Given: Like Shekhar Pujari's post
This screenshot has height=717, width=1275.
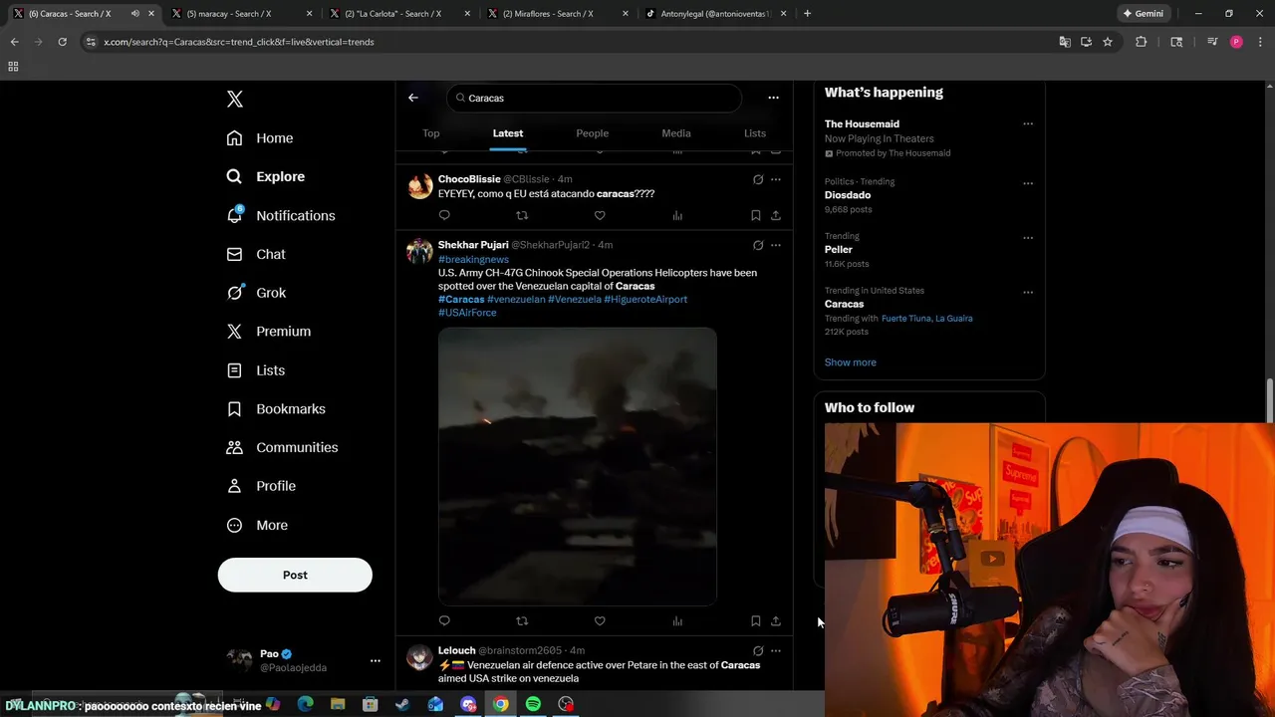Looking at the screenshot, I should [600, 620].
